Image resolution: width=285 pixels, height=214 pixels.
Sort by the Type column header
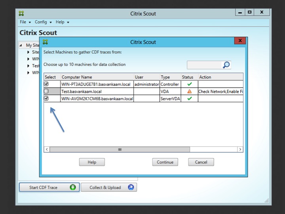point(170,77)
